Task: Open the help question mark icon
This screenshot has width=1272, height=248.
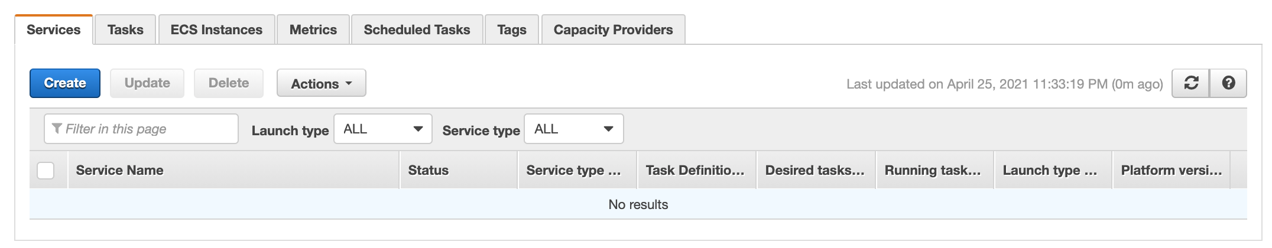Action: click(1228, 83)
